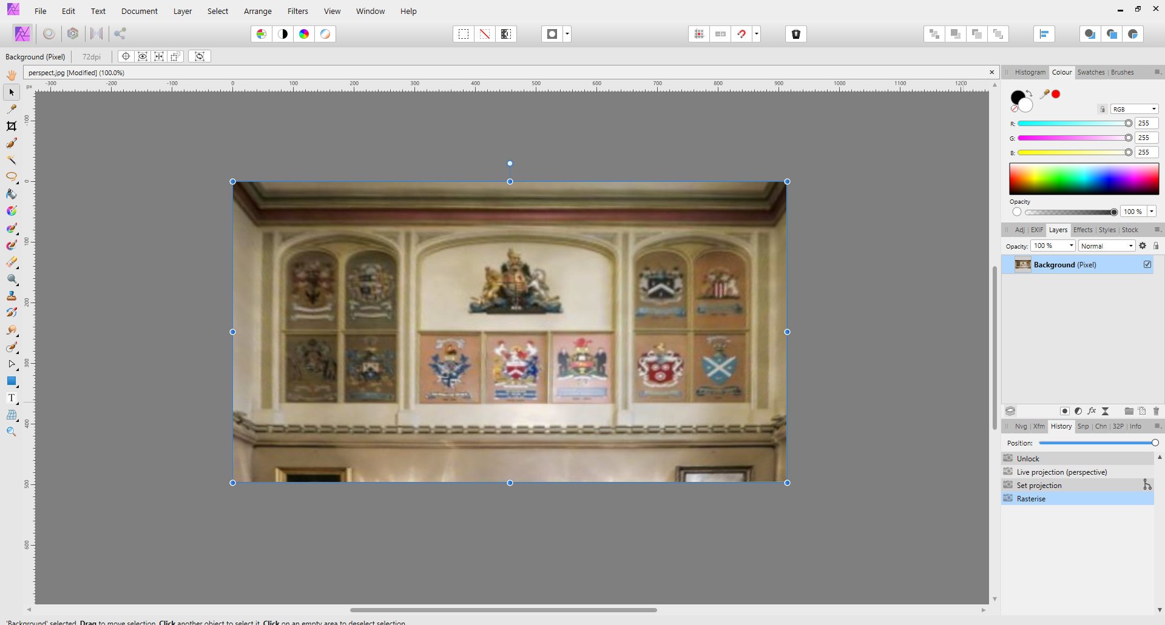Open the Layers panel preferences menu

pos(1157,230)
